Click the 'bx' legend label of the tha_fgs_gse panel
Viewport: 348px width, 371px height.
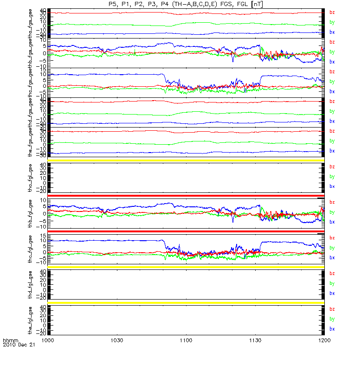pos(332,32)
